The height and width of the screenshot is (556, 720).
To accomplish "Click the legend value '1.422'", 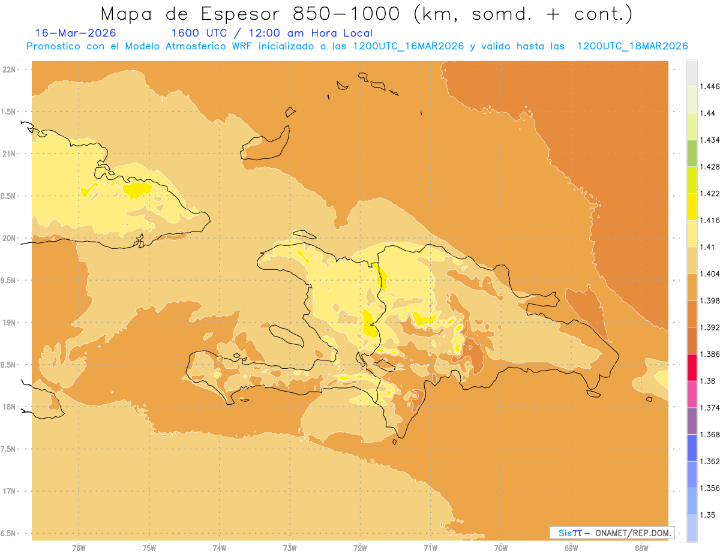I will tap(710, 193).
